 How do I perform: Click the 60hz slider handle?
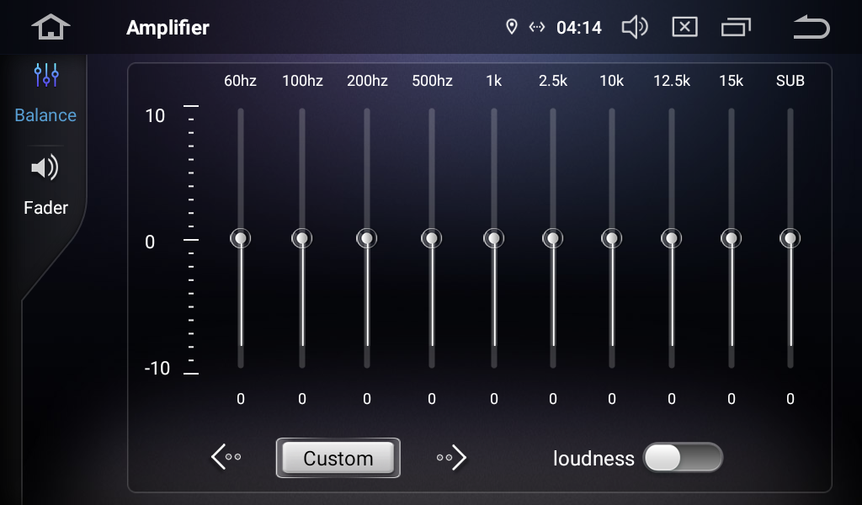tap(241, 239)
